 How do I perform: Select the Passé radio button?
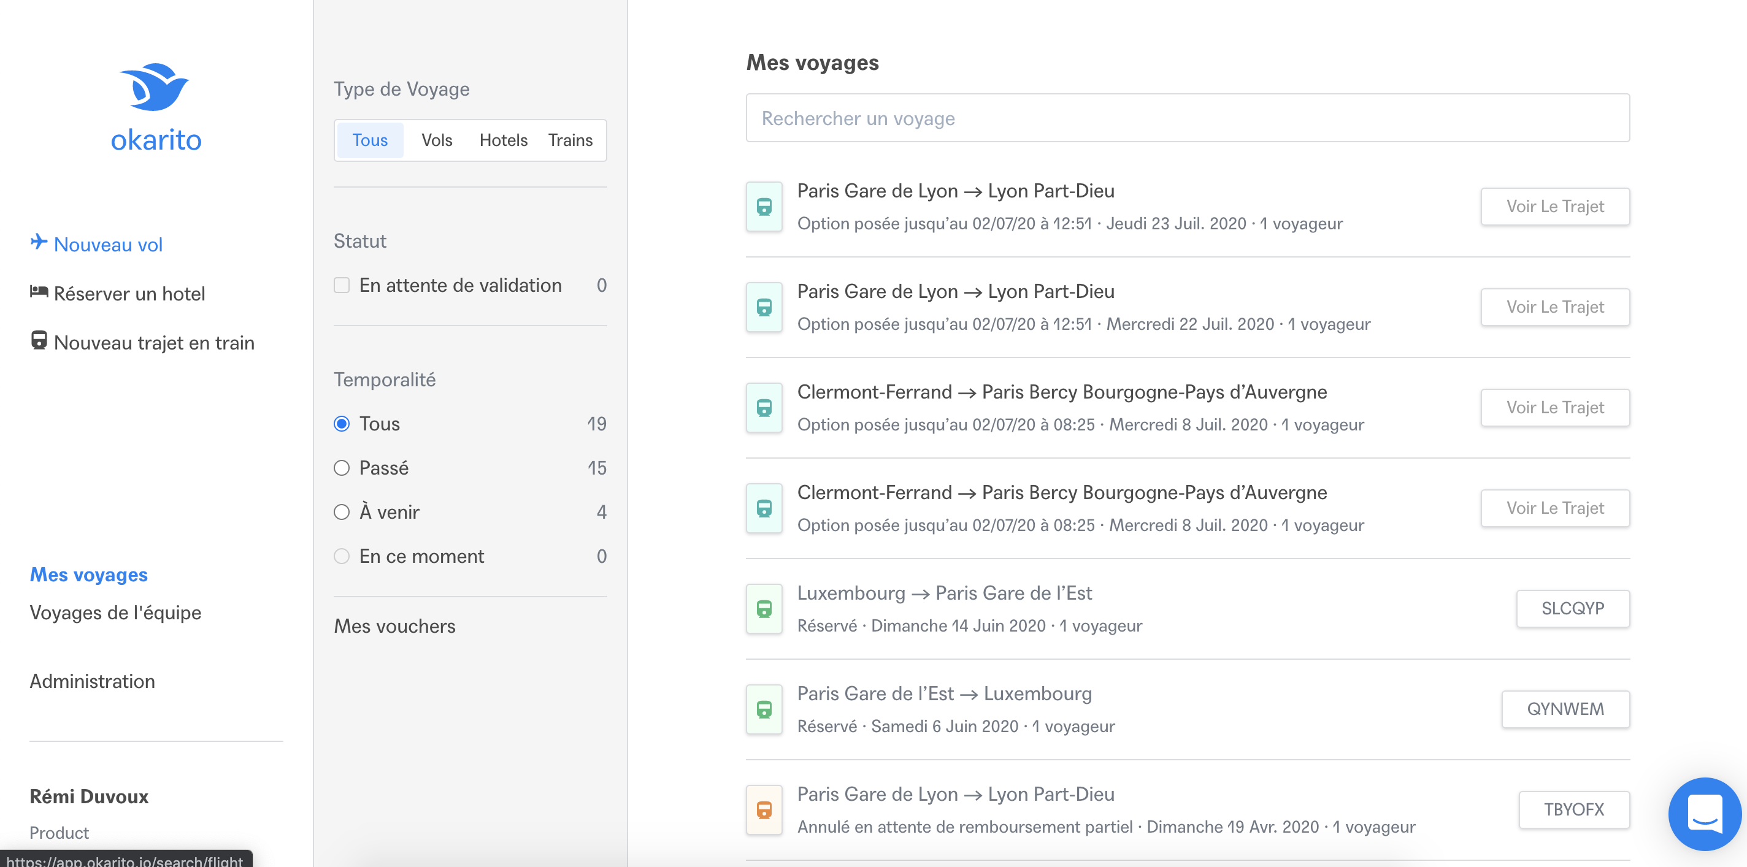click(x=342, y=468)
